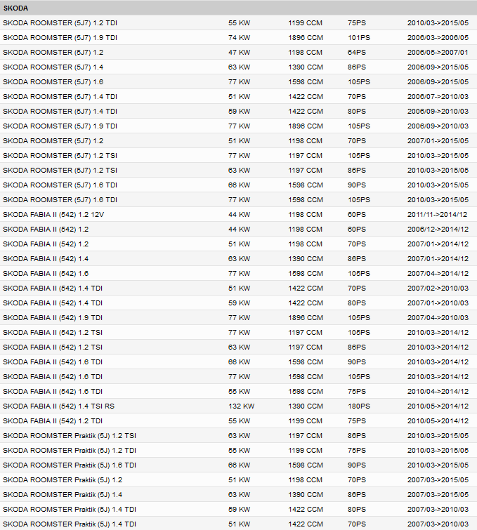
Task: Select the SKODA ROOMSTER (5J7) 1.2 TDI name
Action: click(60, 23)
